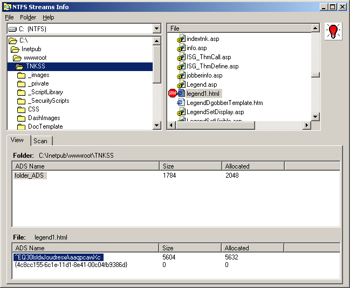Click the TNKSS folder label in the tree
The image size is (350, 288).
(x=36, y=66)
